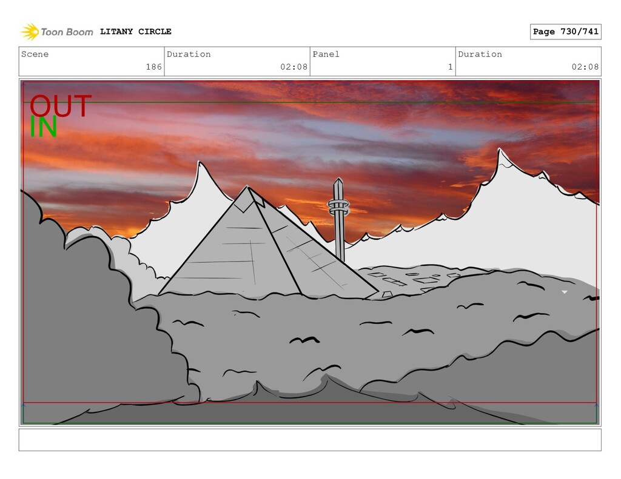
Task: Select the LITANY CIRCLE project title
Action: (x=135, y=31)
